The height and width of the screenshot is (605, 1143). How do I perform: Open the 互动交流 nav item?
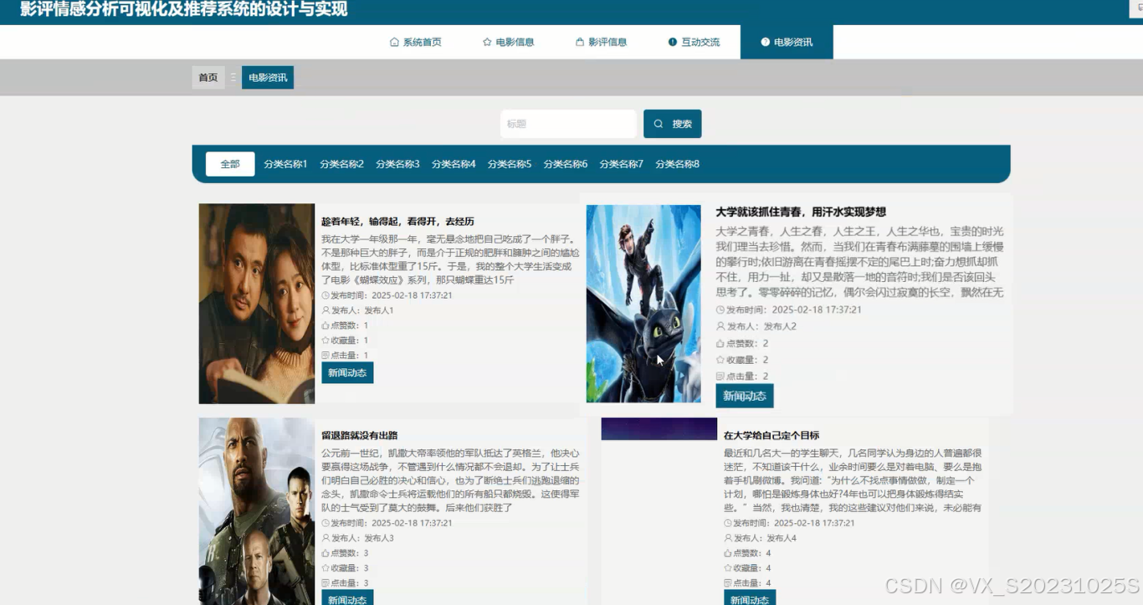694,42
